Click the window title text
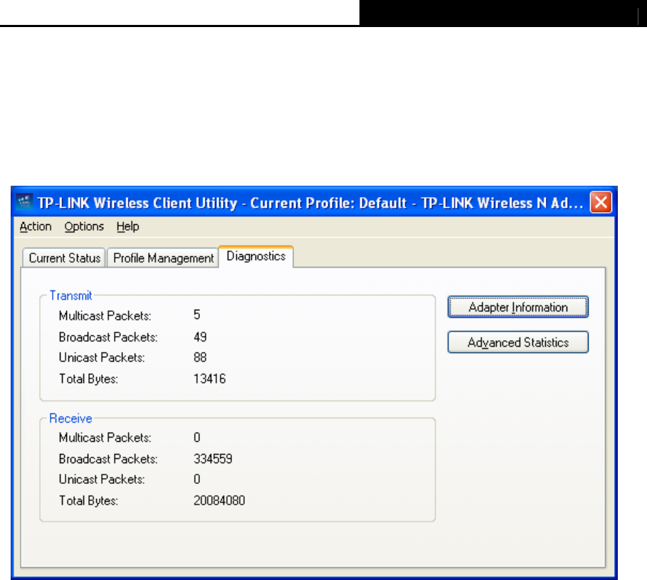This screenshot has width=647, height=580. pyautogui.click(x=310, y=203)
